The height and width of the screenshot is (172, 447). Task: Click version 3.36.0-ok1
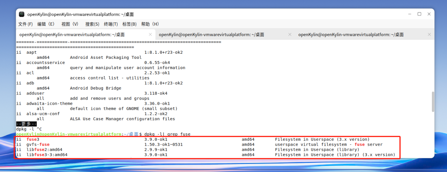coord(157,104)
